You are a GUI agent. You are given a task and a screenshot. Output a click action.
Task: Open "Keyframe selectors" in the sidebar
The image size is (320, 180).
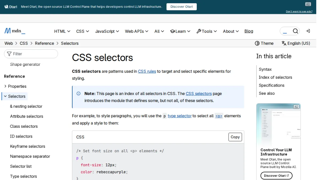(x=27, y=146)
